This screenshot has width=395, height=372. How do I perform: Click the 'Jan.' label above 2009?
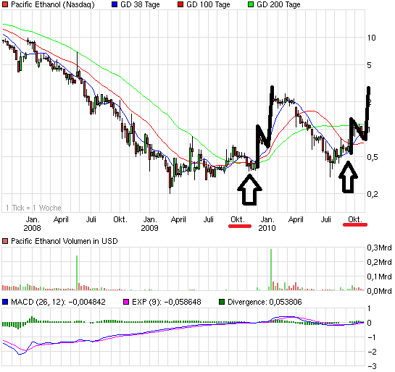(x=150, y=219)
